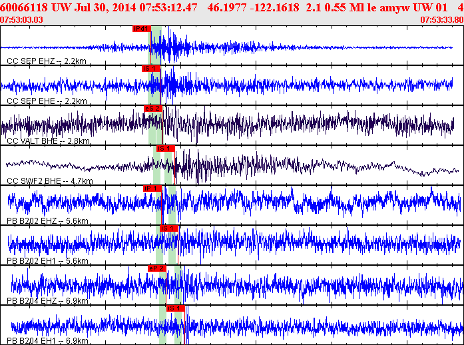Click the event date Jul 30, 2014
Viewport: 464px width, 345px height.
[x=105, y=7]
